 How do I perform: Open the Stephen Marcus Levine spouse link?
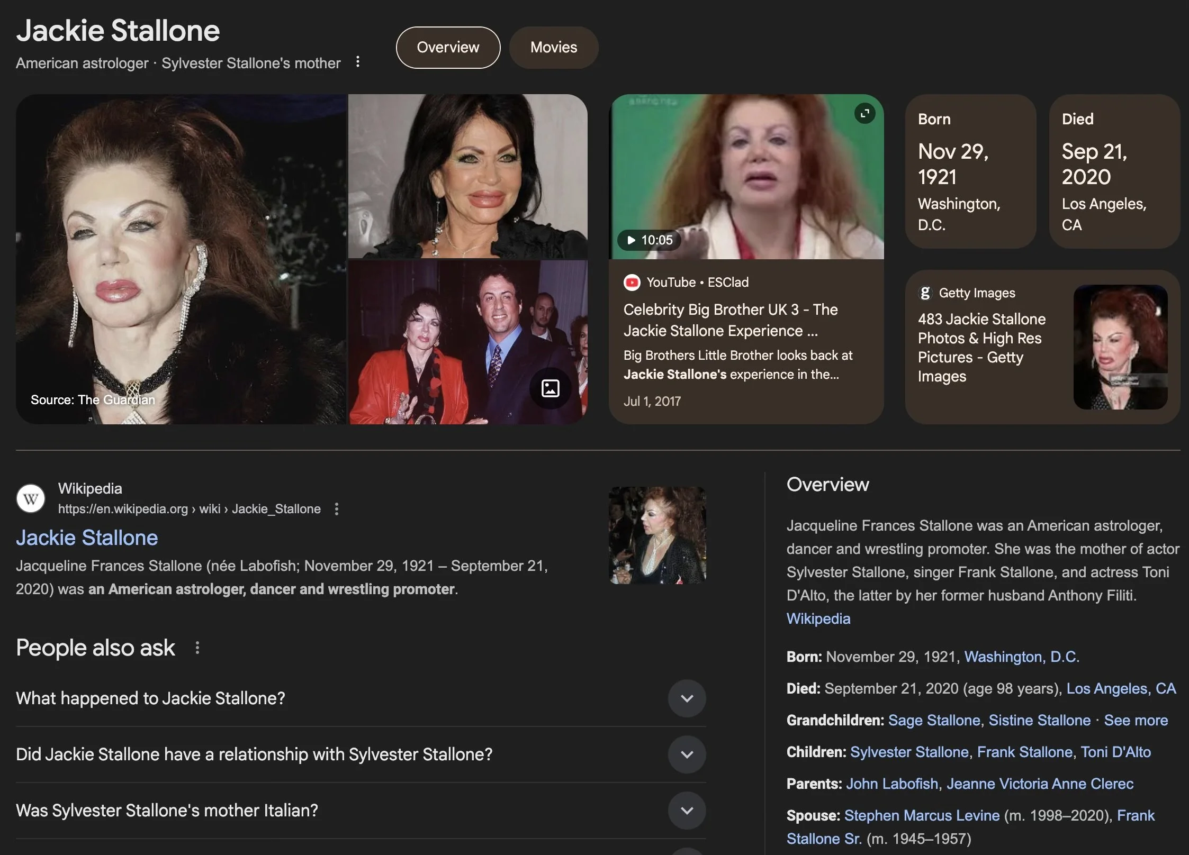click(x=922, y=815)
